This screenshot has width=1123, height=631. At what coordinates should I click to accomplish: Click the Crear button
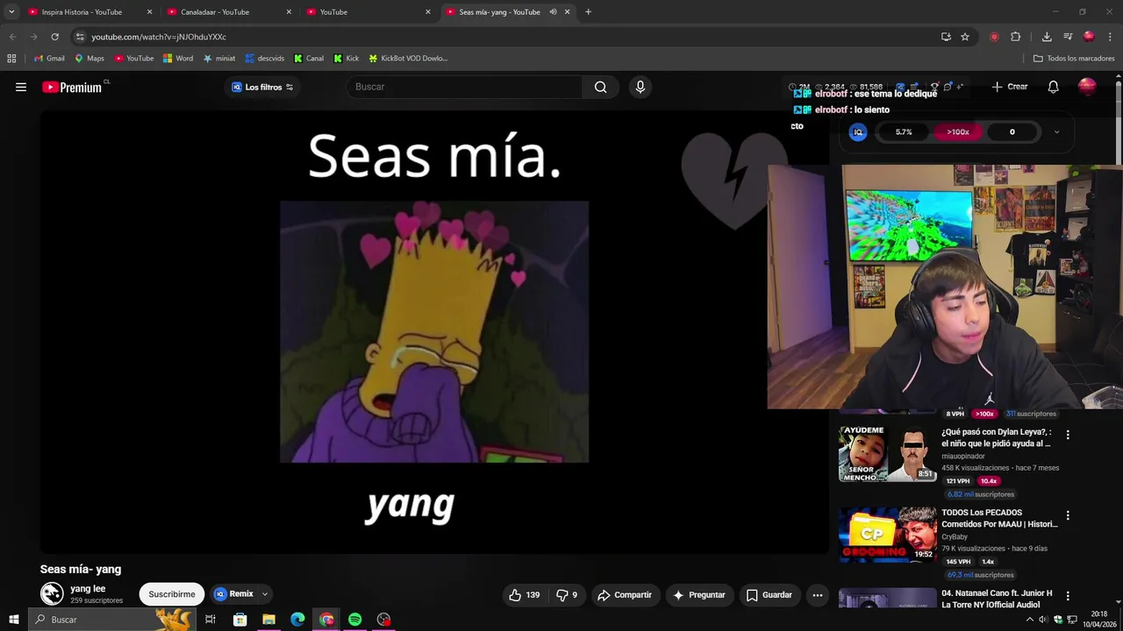[x=1010, y=87]
